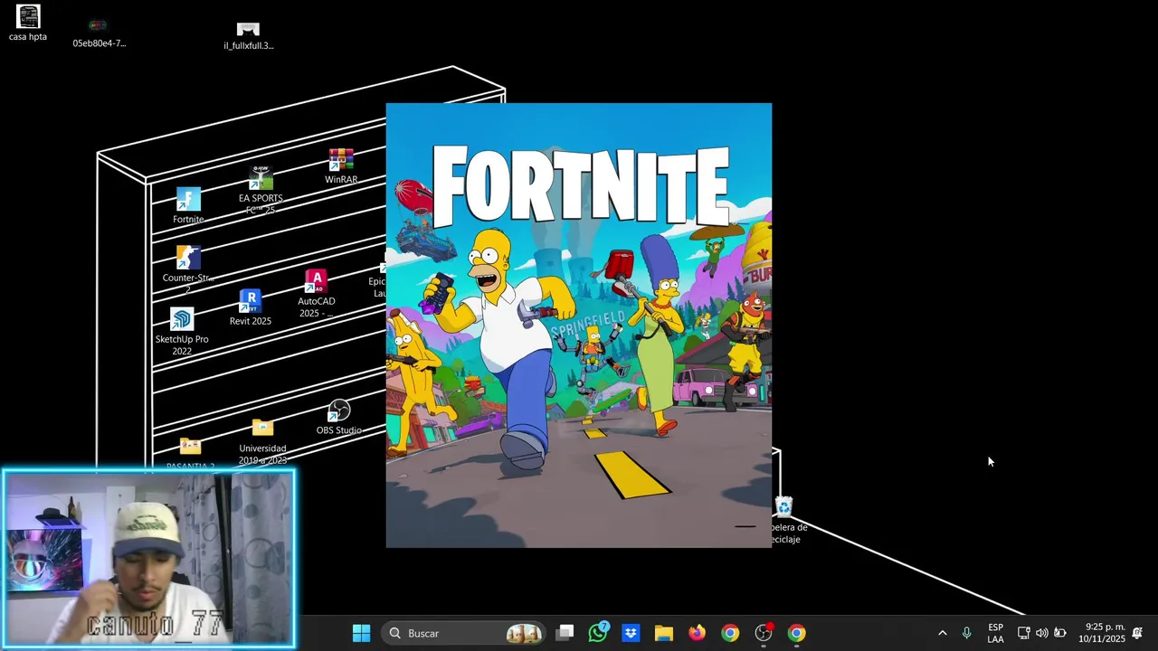Open the EA SPORTS FC 25 shortcut
This screenshot has width=1158, height=651.
(x=261, y=191)
